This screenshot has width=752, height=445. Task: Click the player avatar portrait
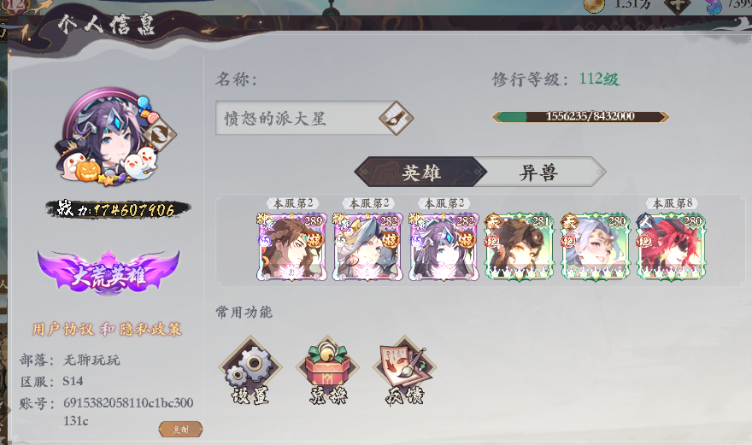108,136
